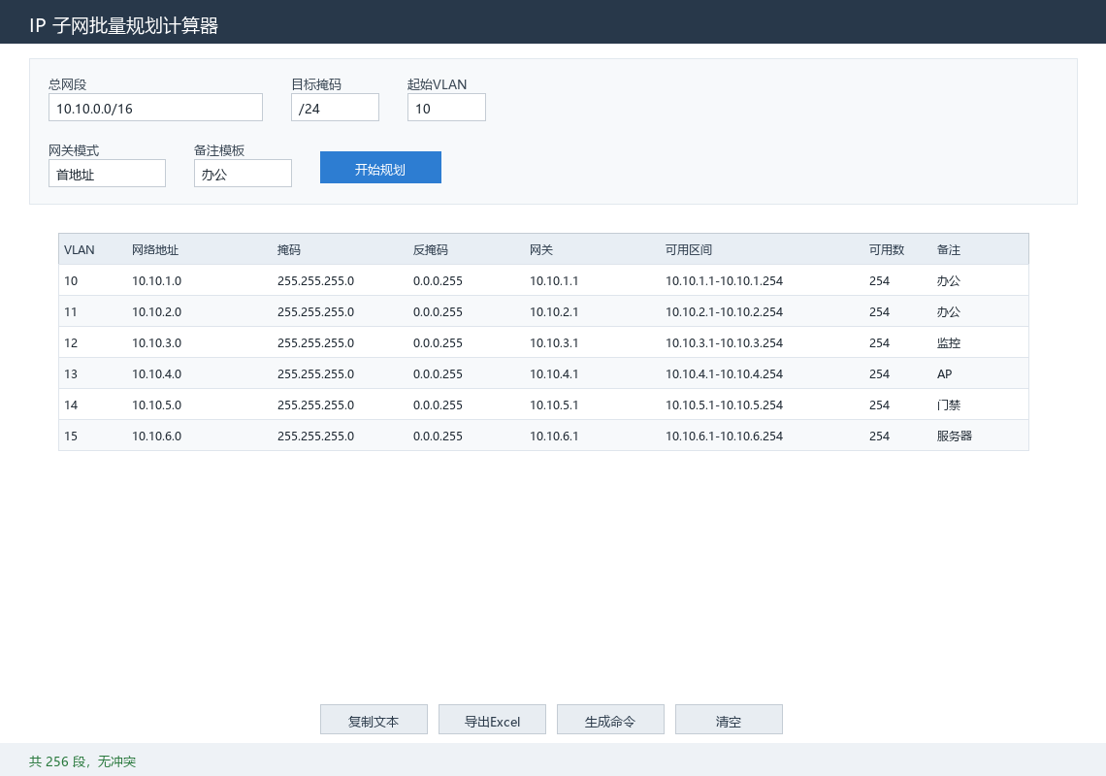Click the 复制文本 button
Image resolution: width=1106 pixels, height=776 pixels.
[x=374, y=720]
